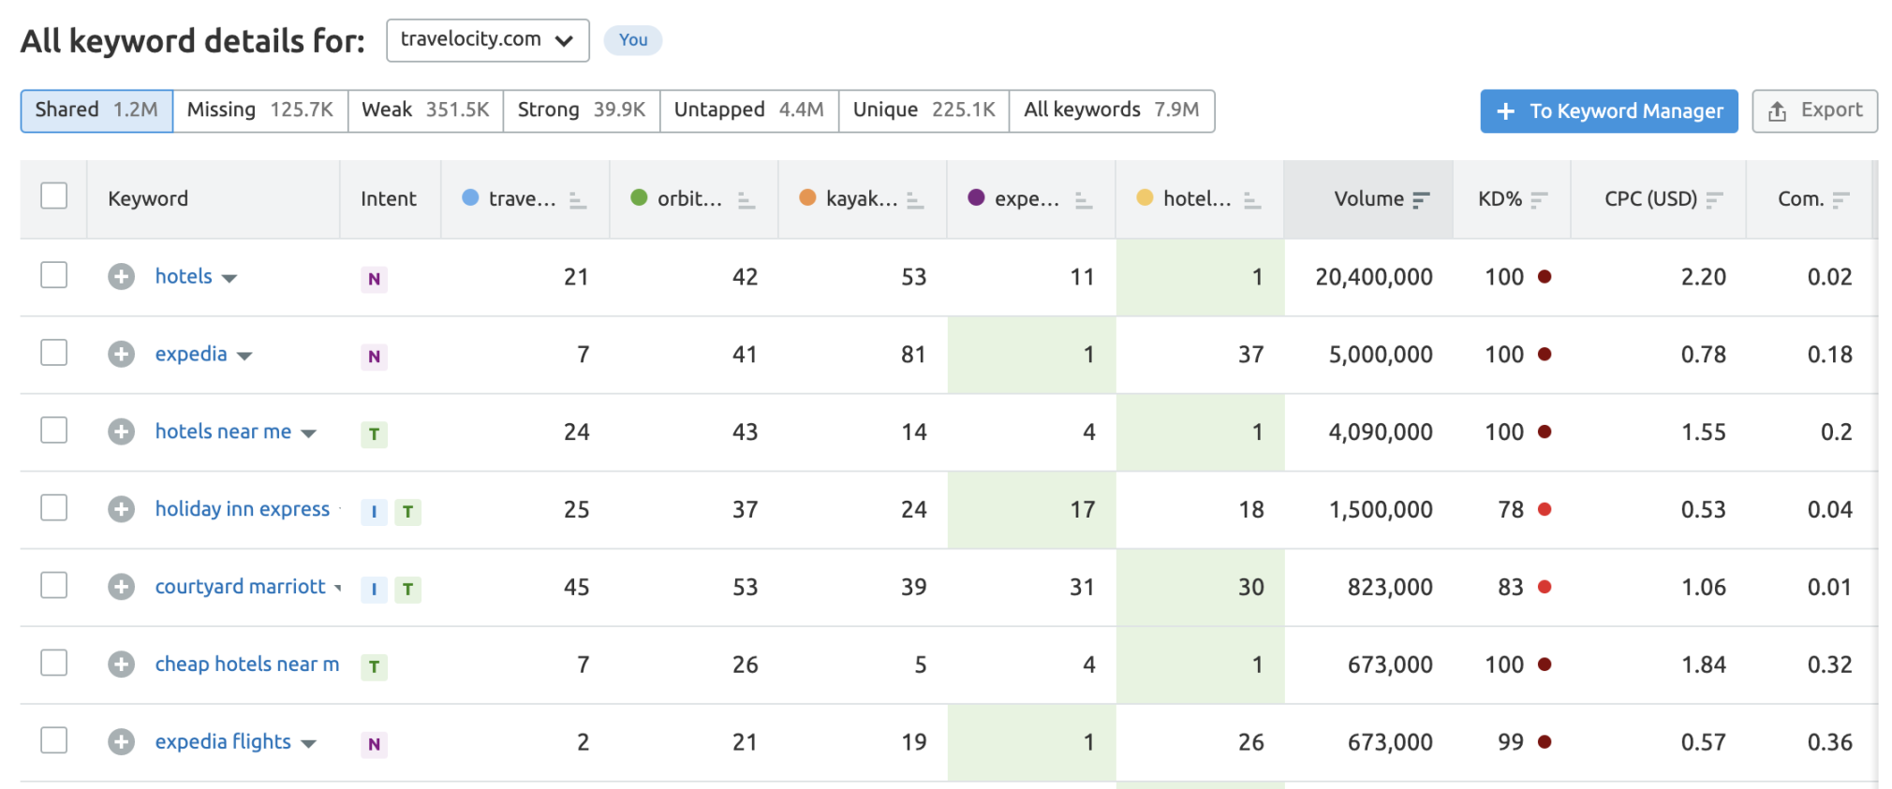
Task: Open the cheap hotels near me keyword link
Action: pyautogui.click(x=246, y=665)
